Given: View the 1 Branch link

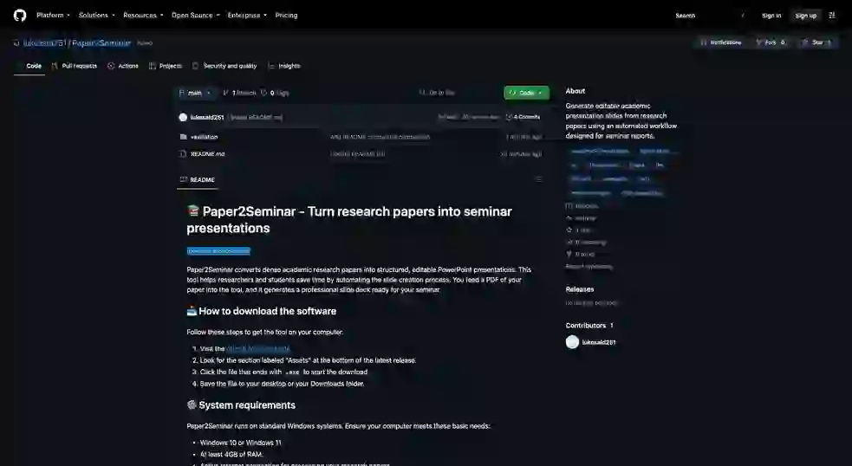Looking at the screenshot, I should click(x=239, y=93).
